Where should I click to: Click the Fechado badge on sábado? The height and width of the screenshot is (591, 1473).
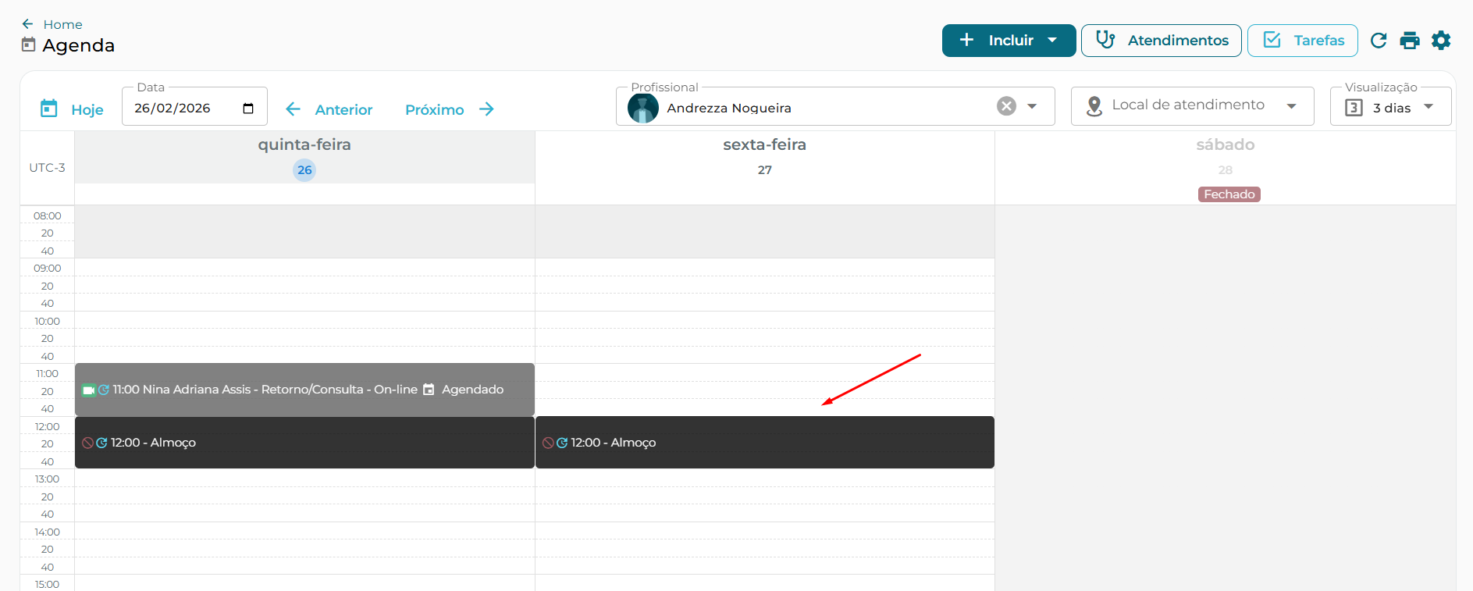(1229, 194)
